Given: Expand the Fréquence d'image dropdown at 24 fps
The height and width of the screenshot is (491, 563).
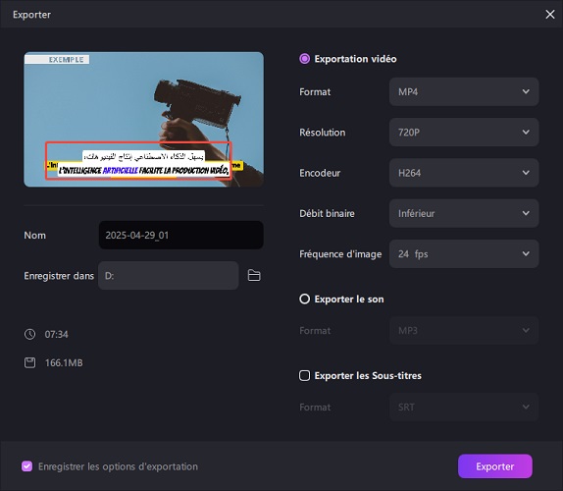Looking at the screenshot, I should click(464, 254).
